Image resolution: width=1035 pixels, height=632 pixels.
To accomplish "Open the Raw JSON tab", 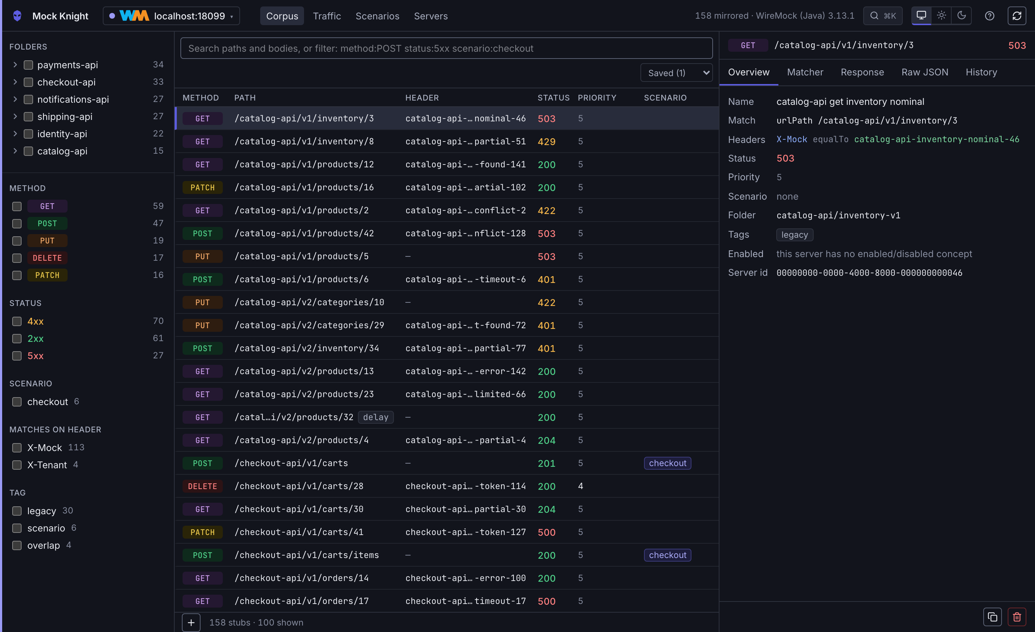I will [925, 72].
